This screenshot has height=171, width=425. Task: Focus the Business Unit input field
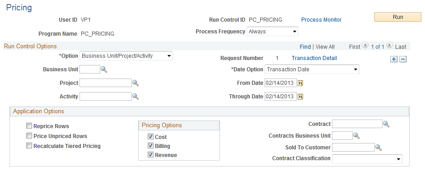tap(90, 69)
